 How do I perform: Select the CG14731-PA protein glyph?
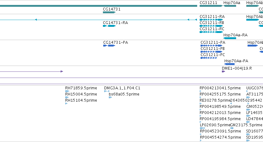coord(109,46)
